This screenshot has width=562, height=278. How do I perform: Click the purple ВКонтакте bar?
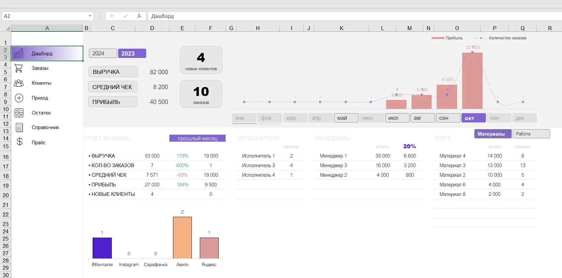(x=102, y=248)
